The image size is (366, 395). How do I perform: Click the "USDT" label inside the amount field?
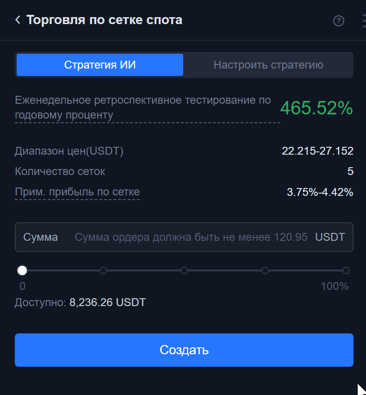pyautogui.click(x=331, y=237)
